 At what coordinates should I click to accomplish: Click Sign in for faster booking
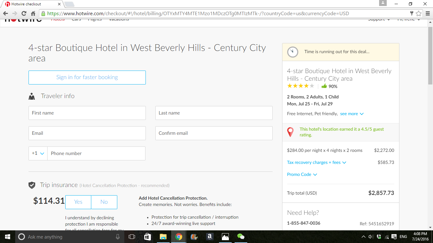coord(87,78)
